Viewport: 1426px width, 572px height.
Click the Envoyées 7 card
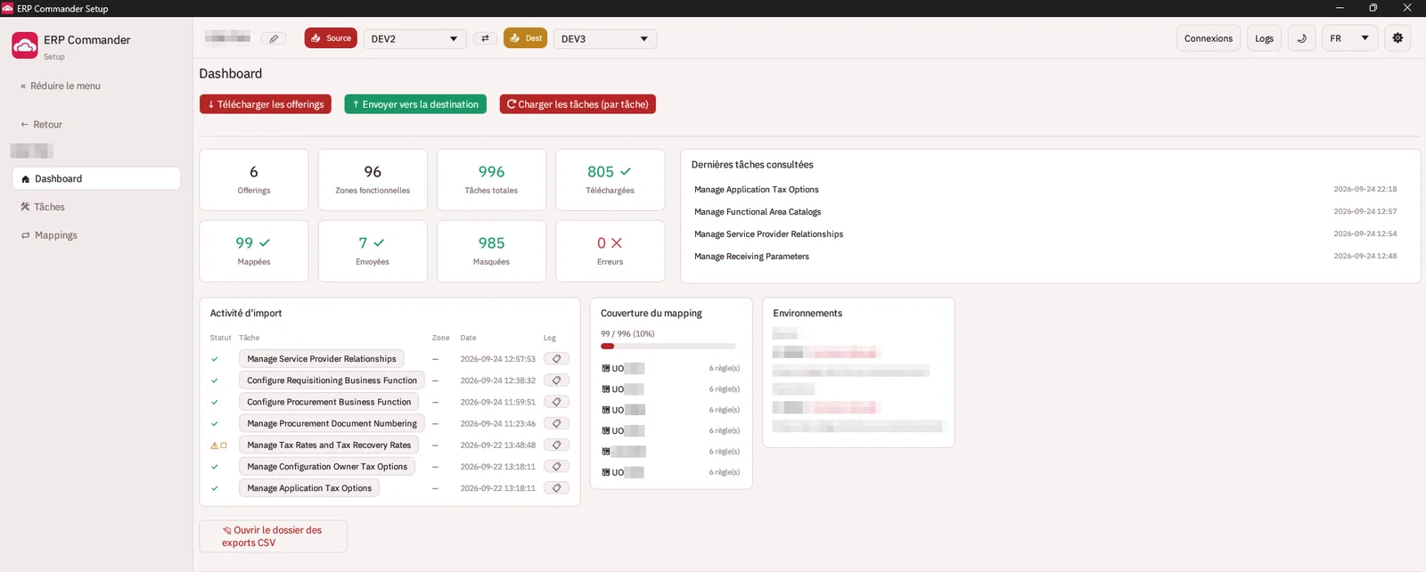coord(373,251)
